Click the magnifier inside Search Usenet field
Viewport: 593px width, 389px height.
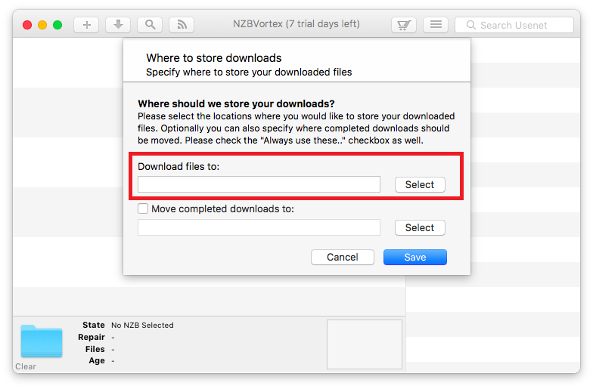click(x=470, y=26)
